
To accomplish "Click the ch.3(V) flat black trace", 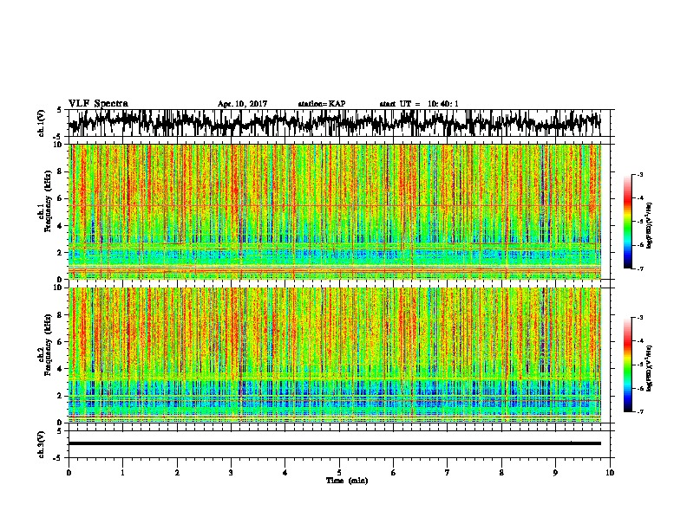I will tap(334, 443).
